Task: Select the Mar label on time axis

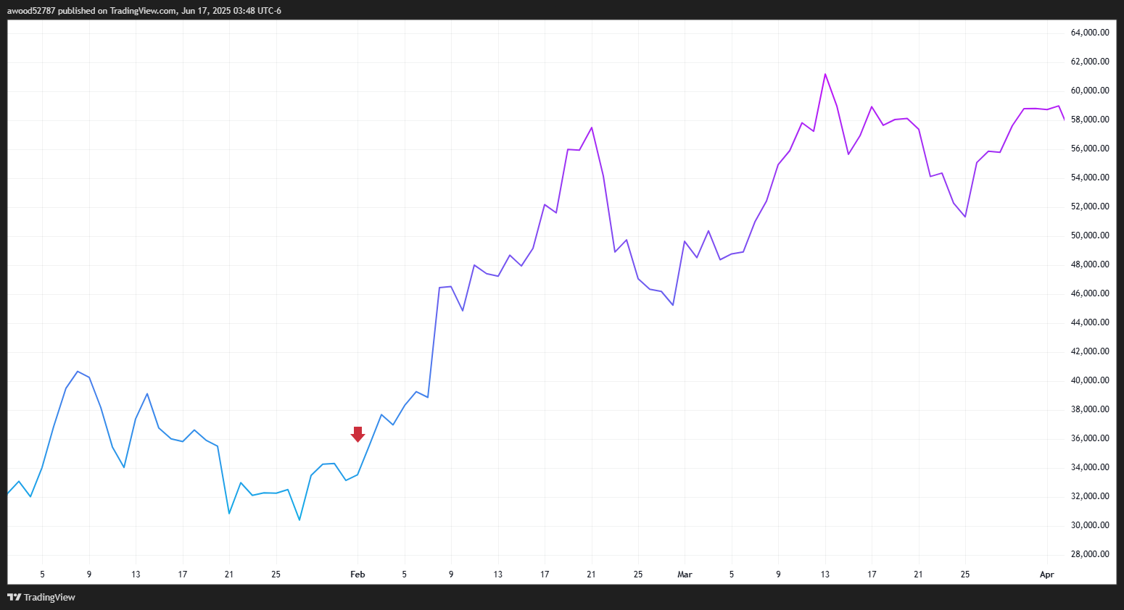Action: 685,575
